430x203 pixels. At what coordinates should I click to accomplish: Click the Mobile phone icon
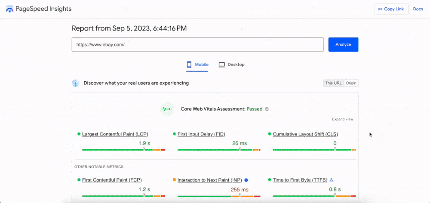[189, 65]
